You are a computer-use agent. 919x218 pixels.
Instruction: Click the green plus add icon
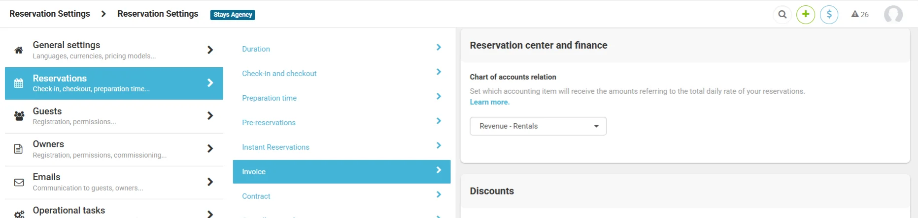pos(806,14)
